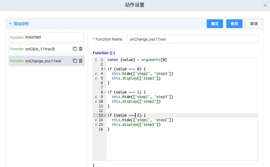270x167 pixels.
Task: Copy the onChange_ssx17xwi function
Action: pyautogui.click(x=75, y=61)
